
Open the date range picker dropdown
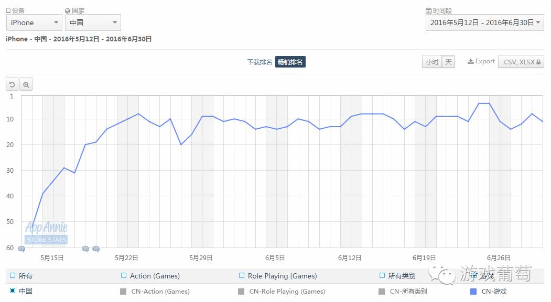tap(484, 23)
